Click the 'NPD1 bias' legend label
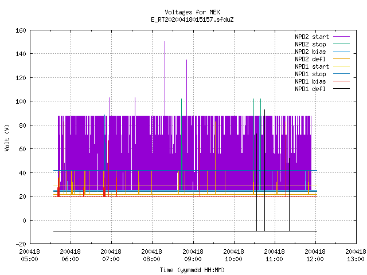Image resolution: width=367 pixels, height=275 pixels. pyautogui.click(x=310, y=81)
